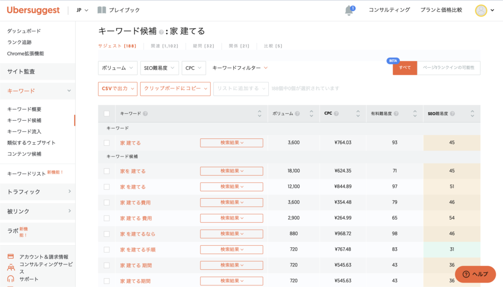Select ページ1ランクインの可能性 filter

(448, 68)
